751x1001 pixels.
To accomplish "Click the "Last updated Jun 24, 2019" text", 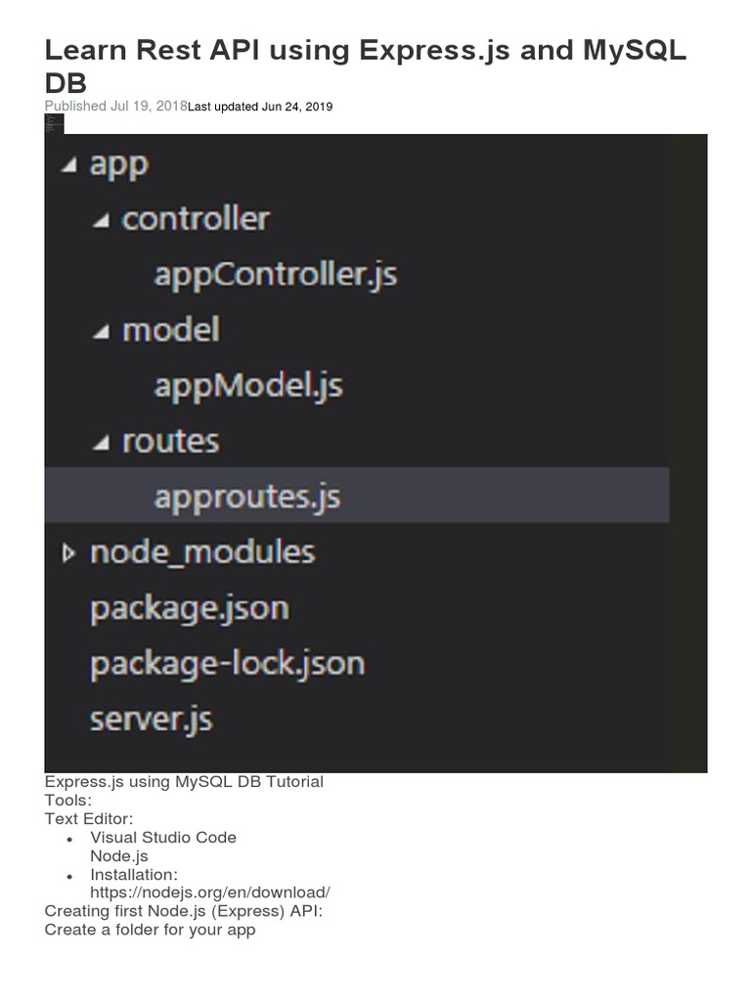I will pyautogui.click(x=260, y=107).
